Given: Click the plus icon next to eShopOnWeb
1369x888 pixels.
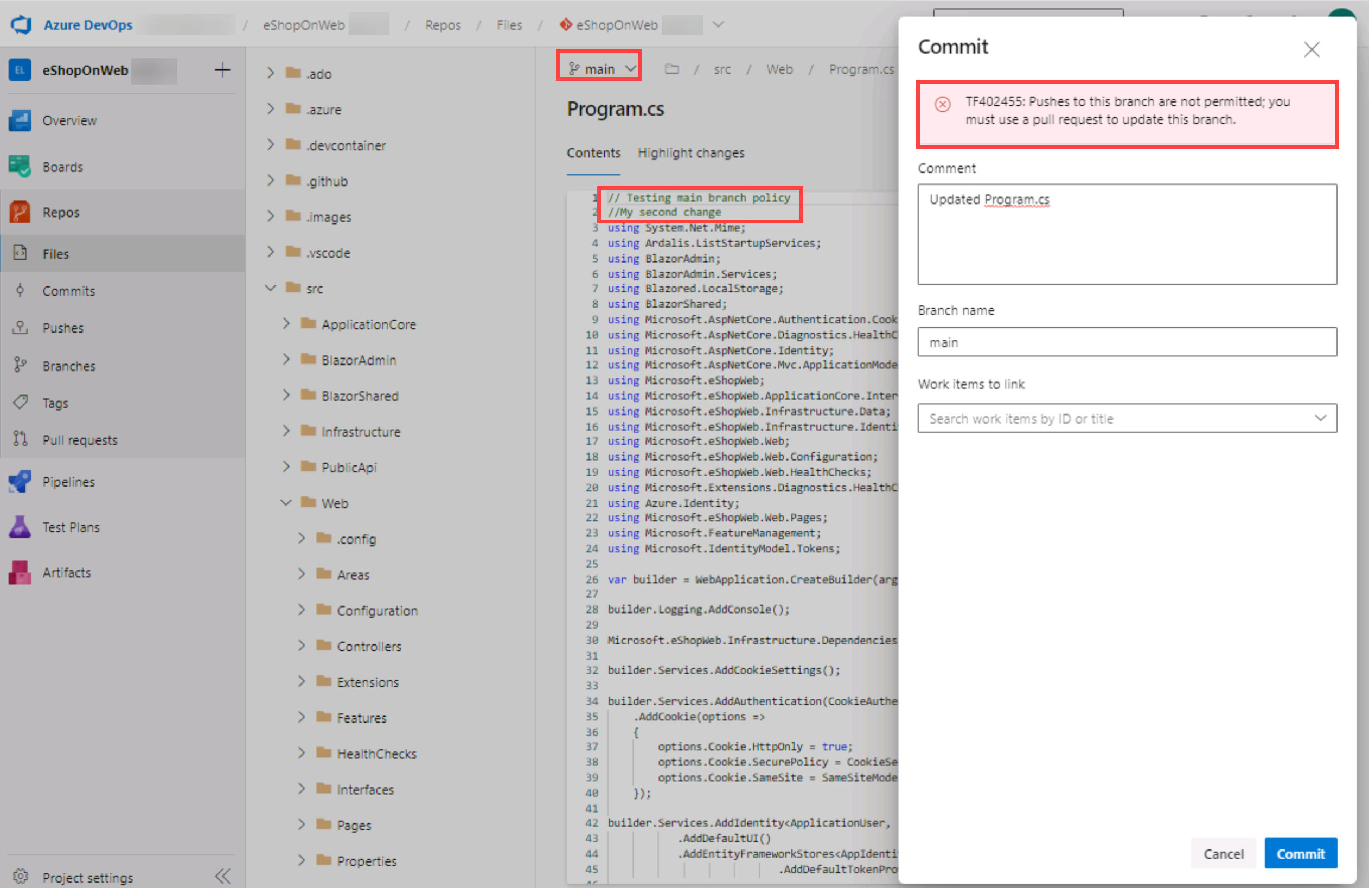Looking at the screenshot, I should point(222,70).
